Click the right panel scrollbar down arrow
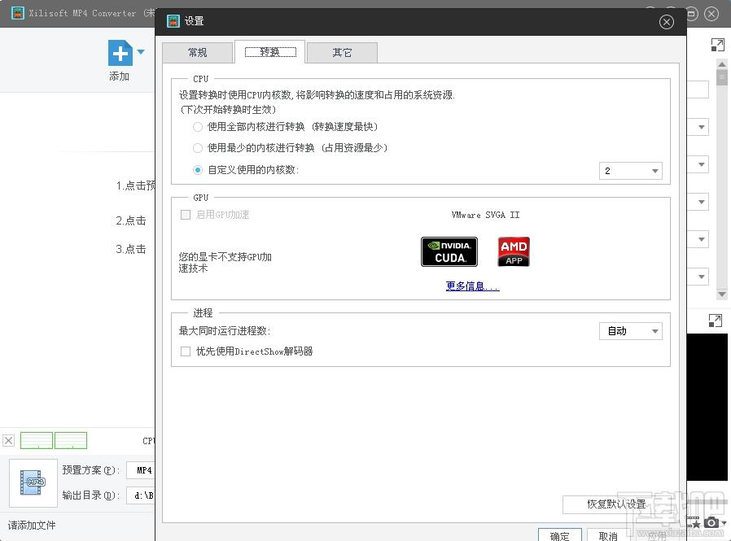 coord(722,294)
